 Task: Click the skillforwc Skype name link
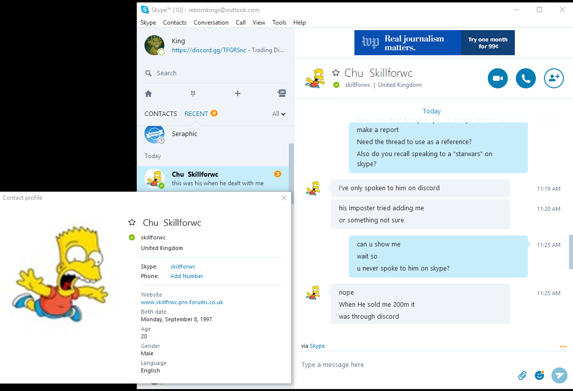click(x=182, y=267)
